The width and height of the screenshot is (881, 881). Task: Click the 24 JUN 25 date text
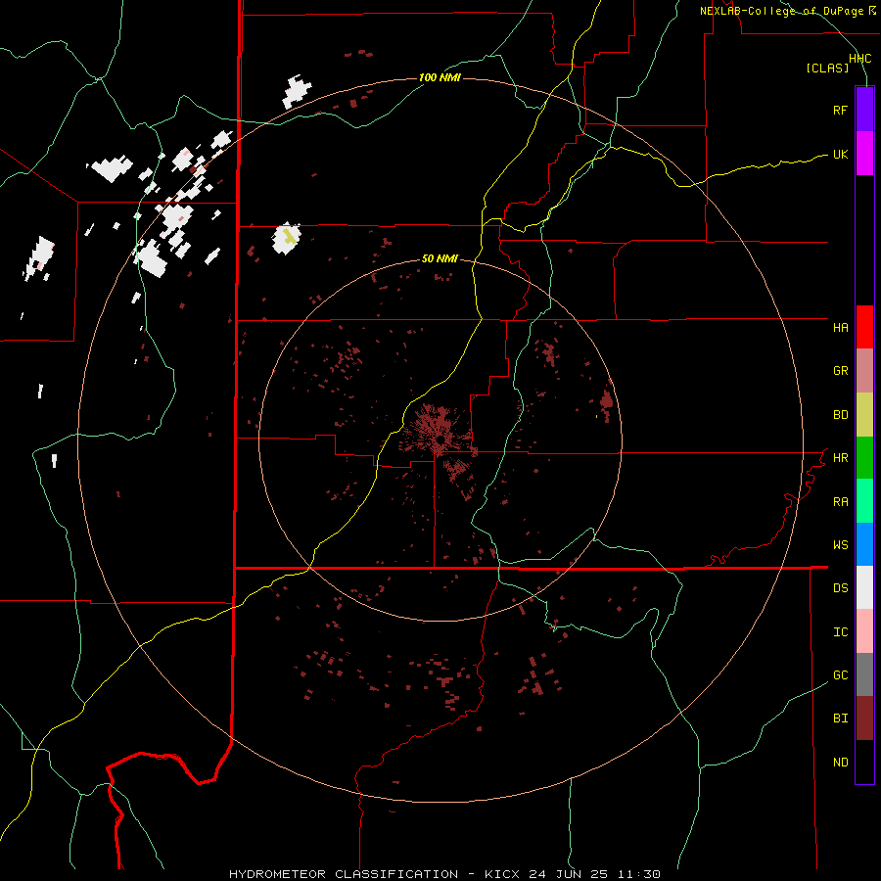572,874
